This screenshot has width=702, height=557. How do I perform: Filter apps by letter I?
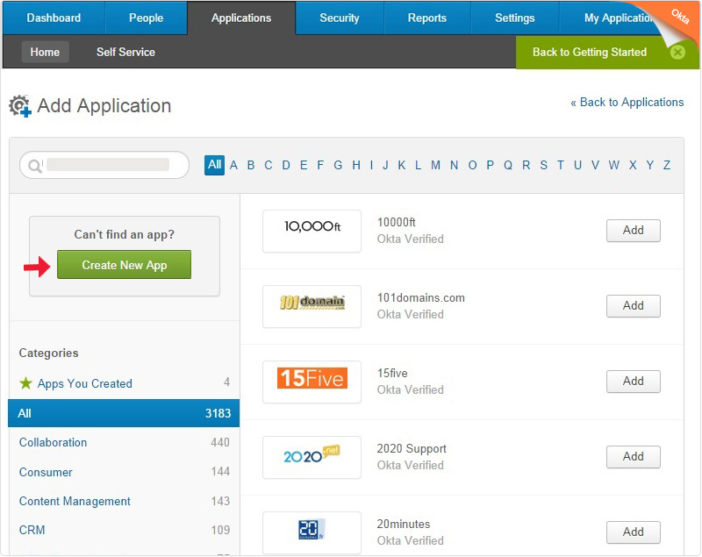[371, 166]
